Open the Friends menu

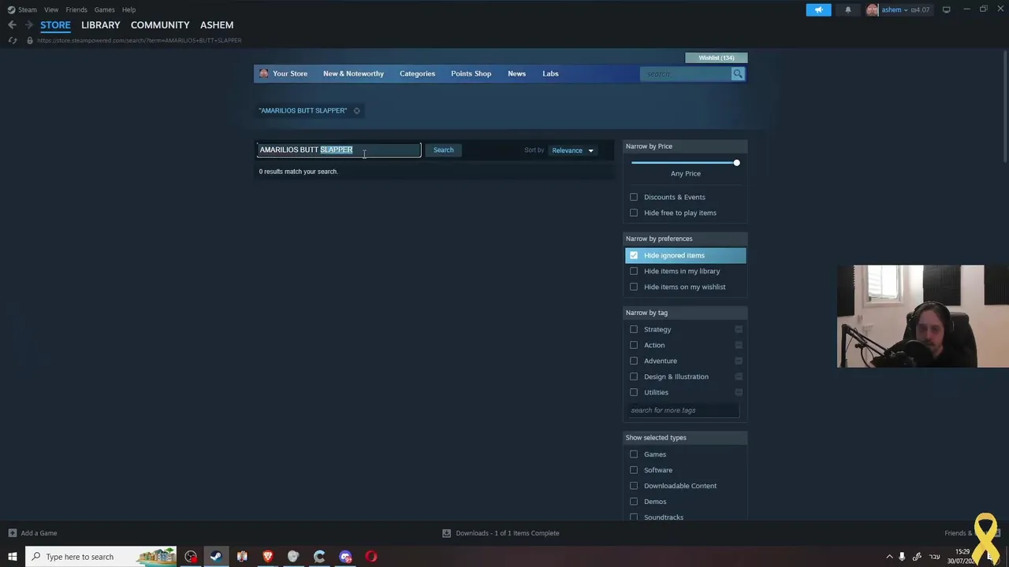(76, 9)
